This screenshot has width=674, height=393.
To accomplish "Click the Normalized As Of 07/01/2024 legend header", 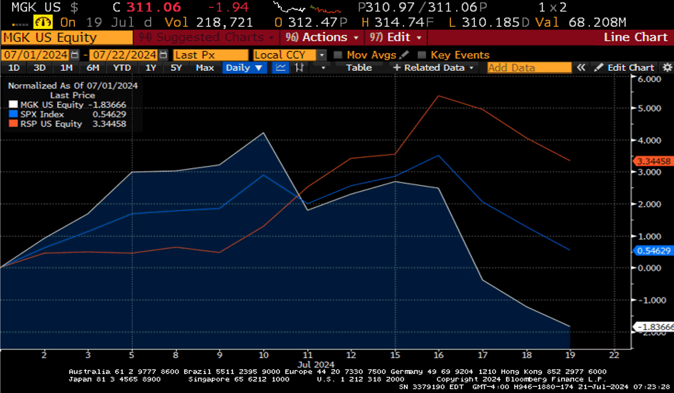I will click(73, 86).
